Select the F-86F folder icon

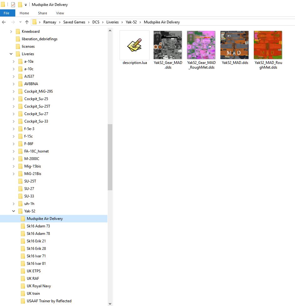(x=20, y=144)
